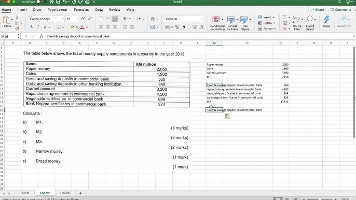
Task: Click the Decrease Decimal icon
Action: (x=201, y=27)
